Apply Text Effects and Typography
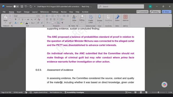 [x=16, y=23]
